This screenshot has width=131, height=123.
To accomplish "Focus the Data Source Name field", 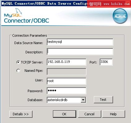I will click(80, 42).
